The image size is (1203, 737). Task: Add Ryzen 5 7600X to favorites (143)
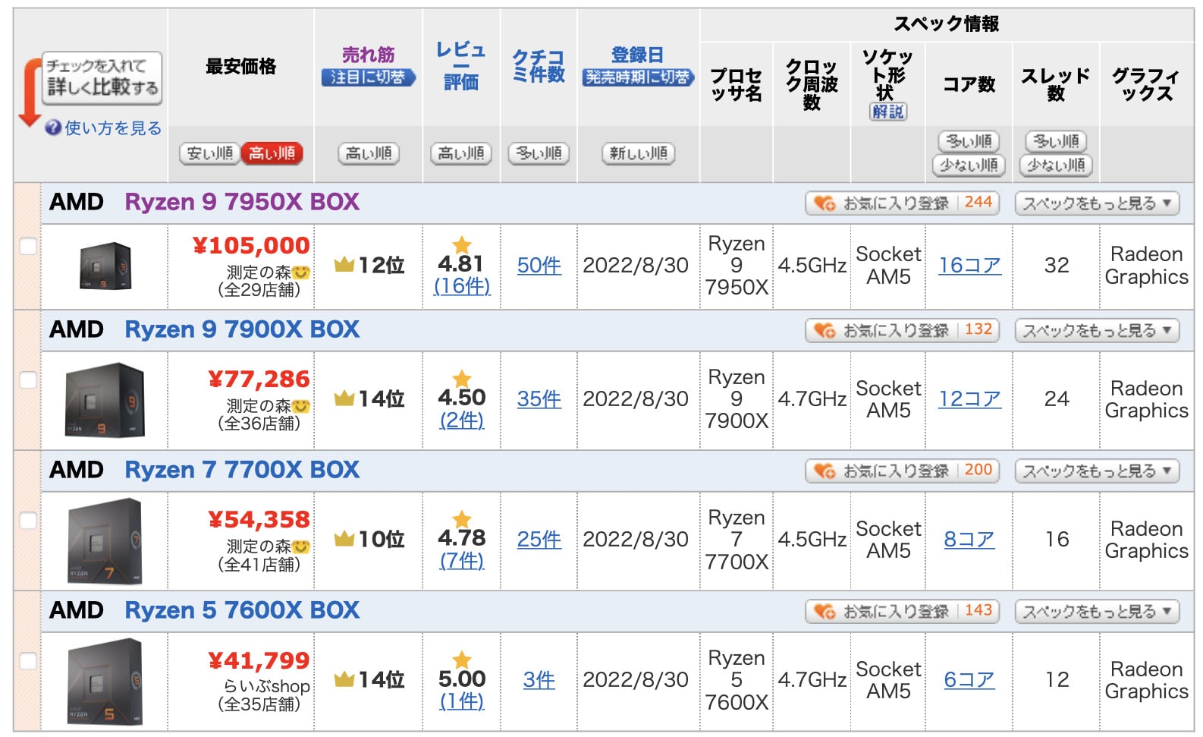pos(903,611)
